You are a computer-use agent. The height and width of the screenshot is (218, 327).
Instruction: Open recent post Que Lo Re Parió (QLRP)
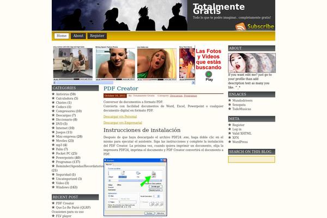(73, 208)
